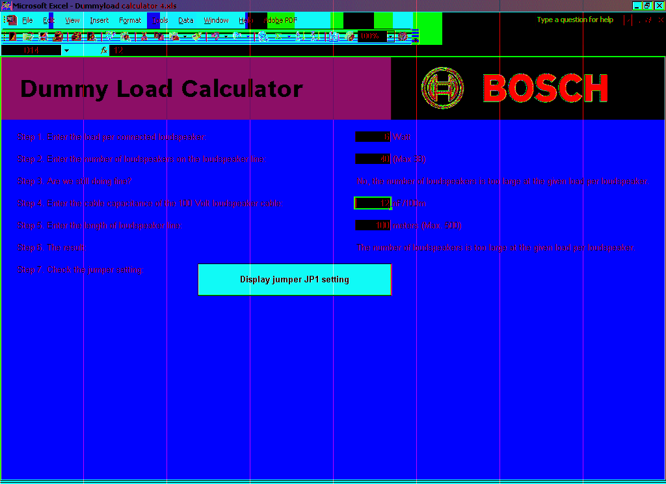Image resolution: width=666 pixels, height=484 pixels.
Task: Open the Data menu
Action: 185,20
